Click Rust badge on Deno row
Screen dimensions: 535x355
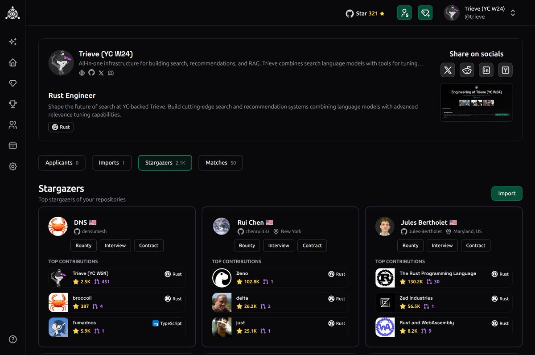pos(337,274)
